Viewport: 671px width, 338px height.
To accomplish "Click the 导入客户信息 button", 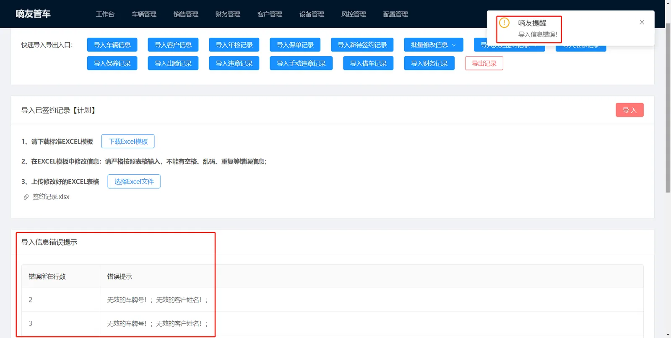I will coord(173,45).
